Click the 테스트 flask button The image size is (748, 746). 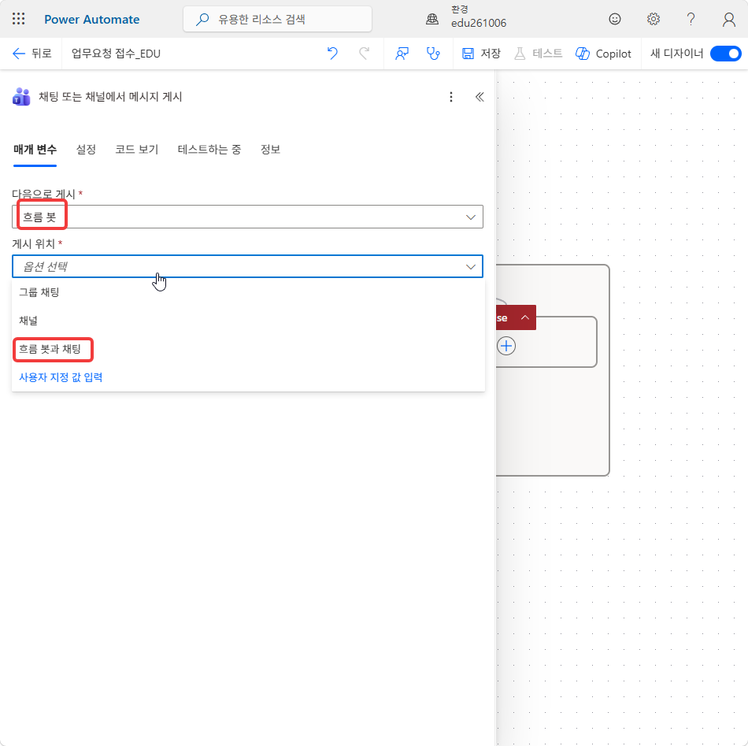tap(538, 54)
